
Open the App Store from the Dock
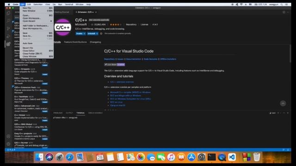pos(191,157)
